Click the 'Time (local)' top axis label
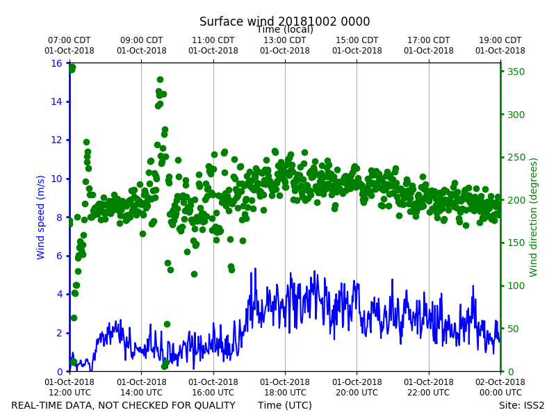Image resolution: width=556 pixels, height=417 pixels. coord(285,30)
